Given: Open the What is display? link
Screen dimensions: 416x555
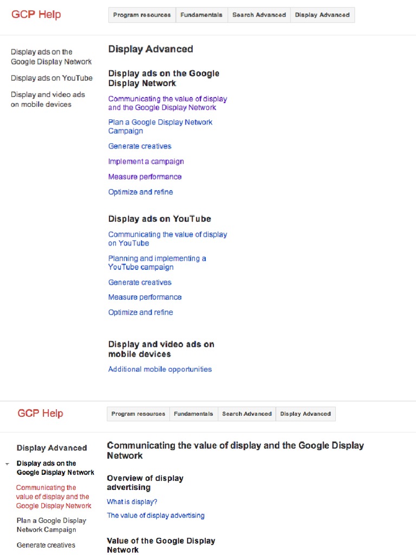Looking at the screenshot, I should (132, 502).
